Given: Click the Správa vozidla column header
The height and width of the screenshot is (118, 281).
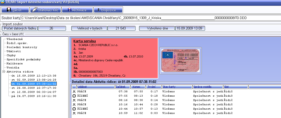Looking at the screenshot, I should click(208, 87).
